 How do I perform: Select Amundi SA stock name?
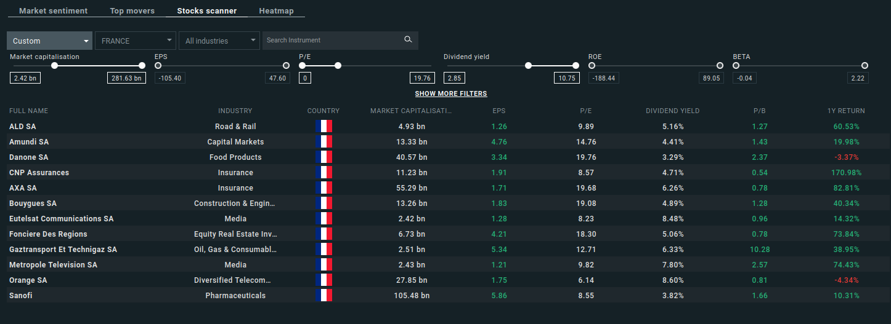pos(29,142)
